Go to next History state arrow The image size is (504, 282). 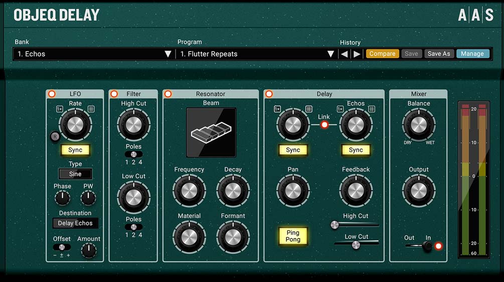click(357, 54)
